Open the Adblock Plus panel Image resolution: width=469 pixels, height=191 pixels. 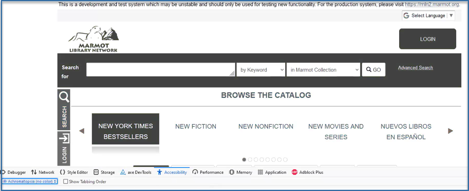(x=307, y=172)
